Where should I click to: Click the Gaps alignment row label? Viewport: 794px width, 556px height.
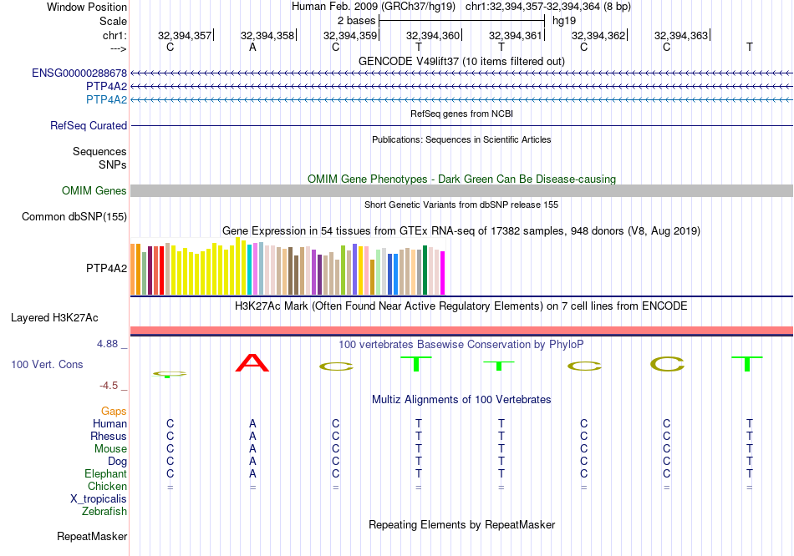tap(114, 412)
